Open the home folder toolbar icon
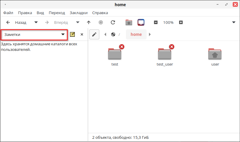The width and height of the screenshot is (240, 142). coord(129,22)
